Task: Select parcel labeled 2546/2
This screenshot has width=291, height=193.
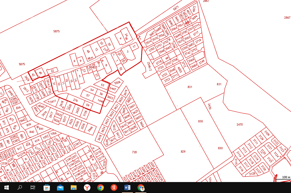Action: (x=149, y=66)
